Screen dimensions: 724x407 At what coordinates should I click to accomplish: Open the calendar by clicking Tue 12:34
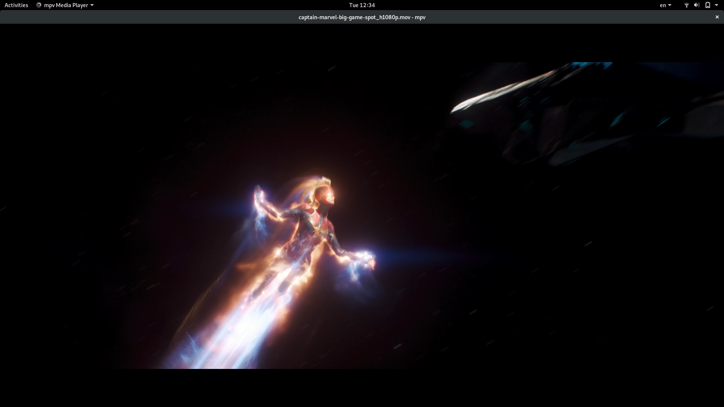click(x=362, y=5)
